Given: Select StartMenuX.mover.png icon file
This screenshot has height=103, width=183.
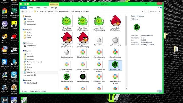Looking at the screenshot, I should [115, 79].
